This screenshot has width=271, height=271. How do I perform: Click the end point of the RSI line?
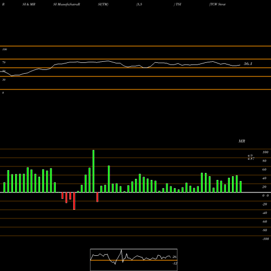pos(240,65)
